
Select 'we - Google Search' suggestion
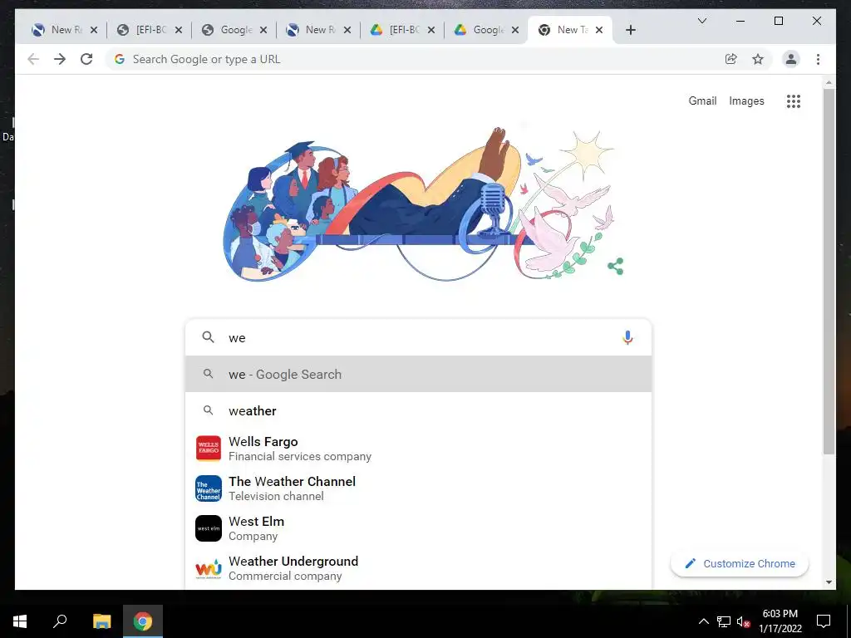(x=418, y=375)
